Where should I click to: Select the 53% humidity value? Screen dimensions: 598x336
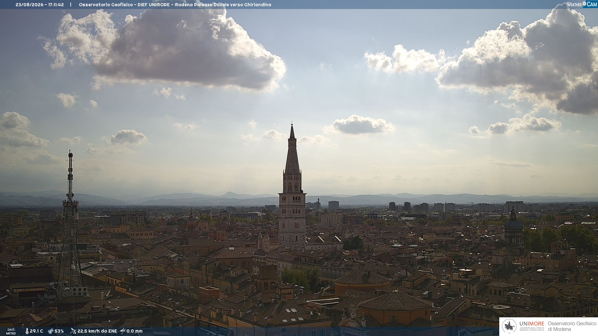coord(59,331)
